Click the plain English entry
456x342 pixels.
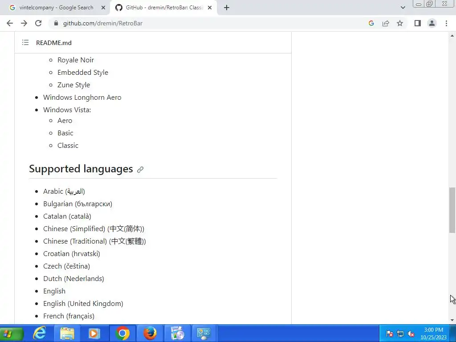point(54,291)
